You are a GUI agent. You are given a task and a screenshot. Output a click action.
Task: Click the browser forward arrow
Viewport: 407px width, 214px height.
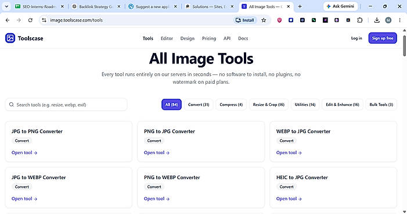(x=19, y=20)
